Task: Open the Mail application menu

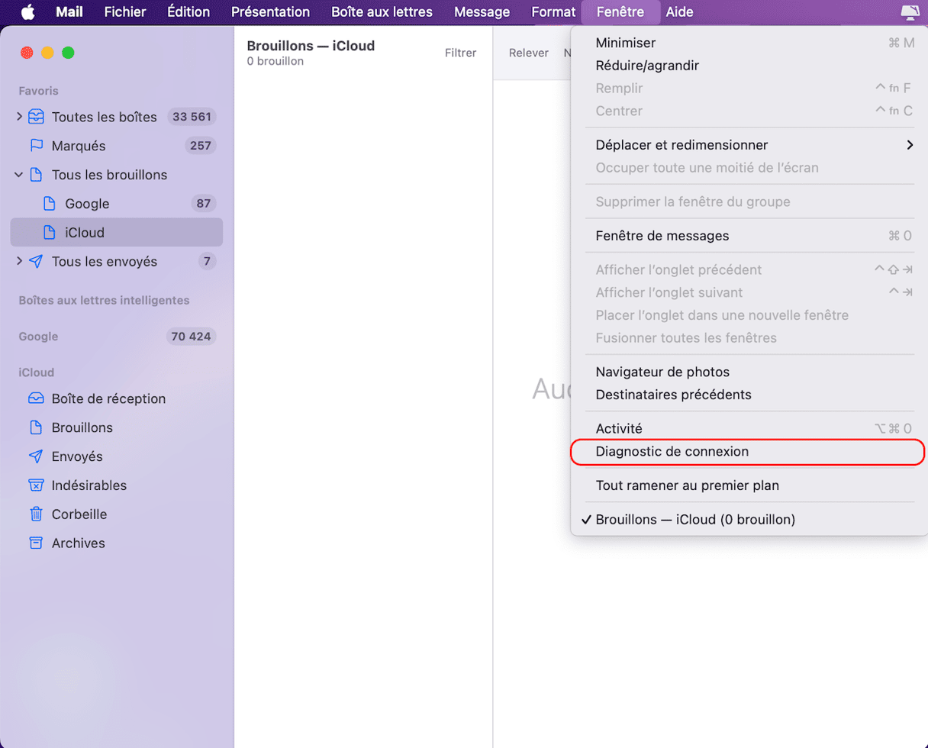Action: point(69,11)
